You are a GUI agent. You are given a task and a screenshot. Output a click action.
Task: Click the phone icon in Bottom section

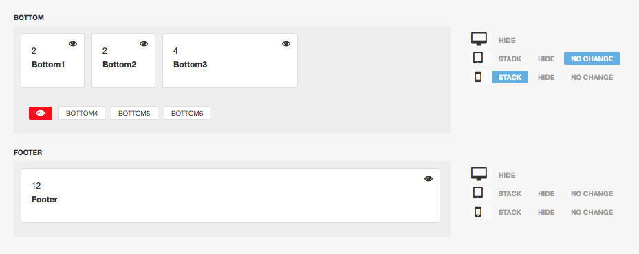click(479, 76)
